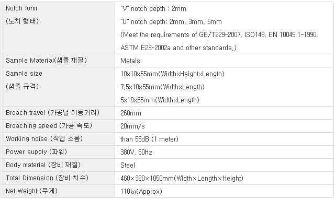The image size is (335, 199).
Task: Select the 380V, 50Hz power value
Action: pos(136,153)
